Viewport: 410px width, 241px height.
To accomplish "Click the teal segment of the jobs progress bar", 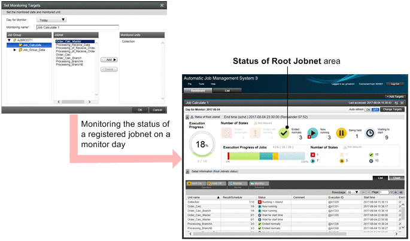I will 266,156.
